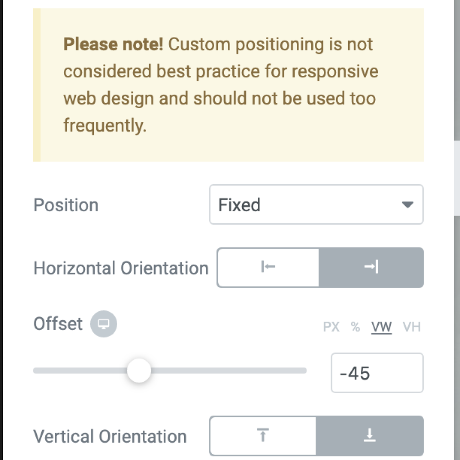Select the VH offset unit
This screenshot has width=460, height=460.
tap(411, 327)
